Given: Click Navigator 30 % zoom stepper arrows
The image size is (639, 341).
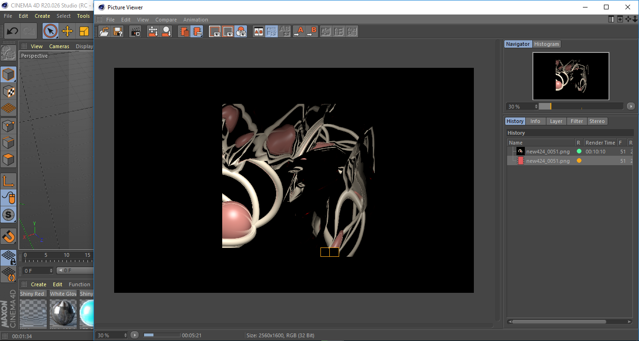Looking at the screenshot, I should 536,107.
